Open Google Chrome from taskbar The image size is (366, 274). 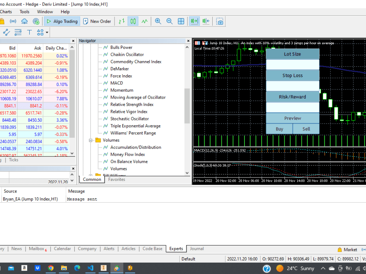point(51,268)
